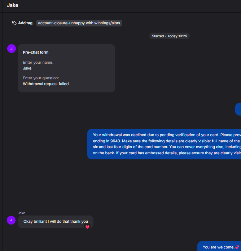Click the cut-off blue bubble at right edge
This screenshot has width=241, height=251.
238,109
